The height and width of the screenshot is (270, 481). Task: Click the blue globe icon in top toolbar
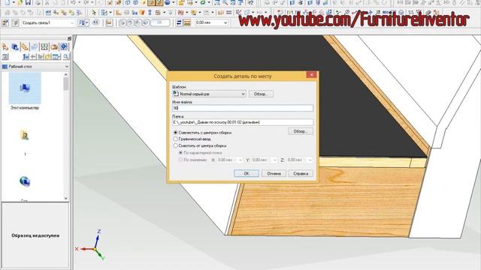167,2
